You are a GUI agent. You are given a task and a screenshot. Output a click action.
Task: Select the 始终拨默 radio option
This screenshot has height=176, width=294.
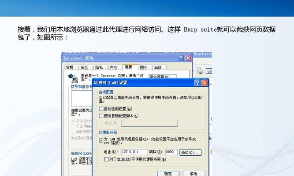click(x=73, y=132)
